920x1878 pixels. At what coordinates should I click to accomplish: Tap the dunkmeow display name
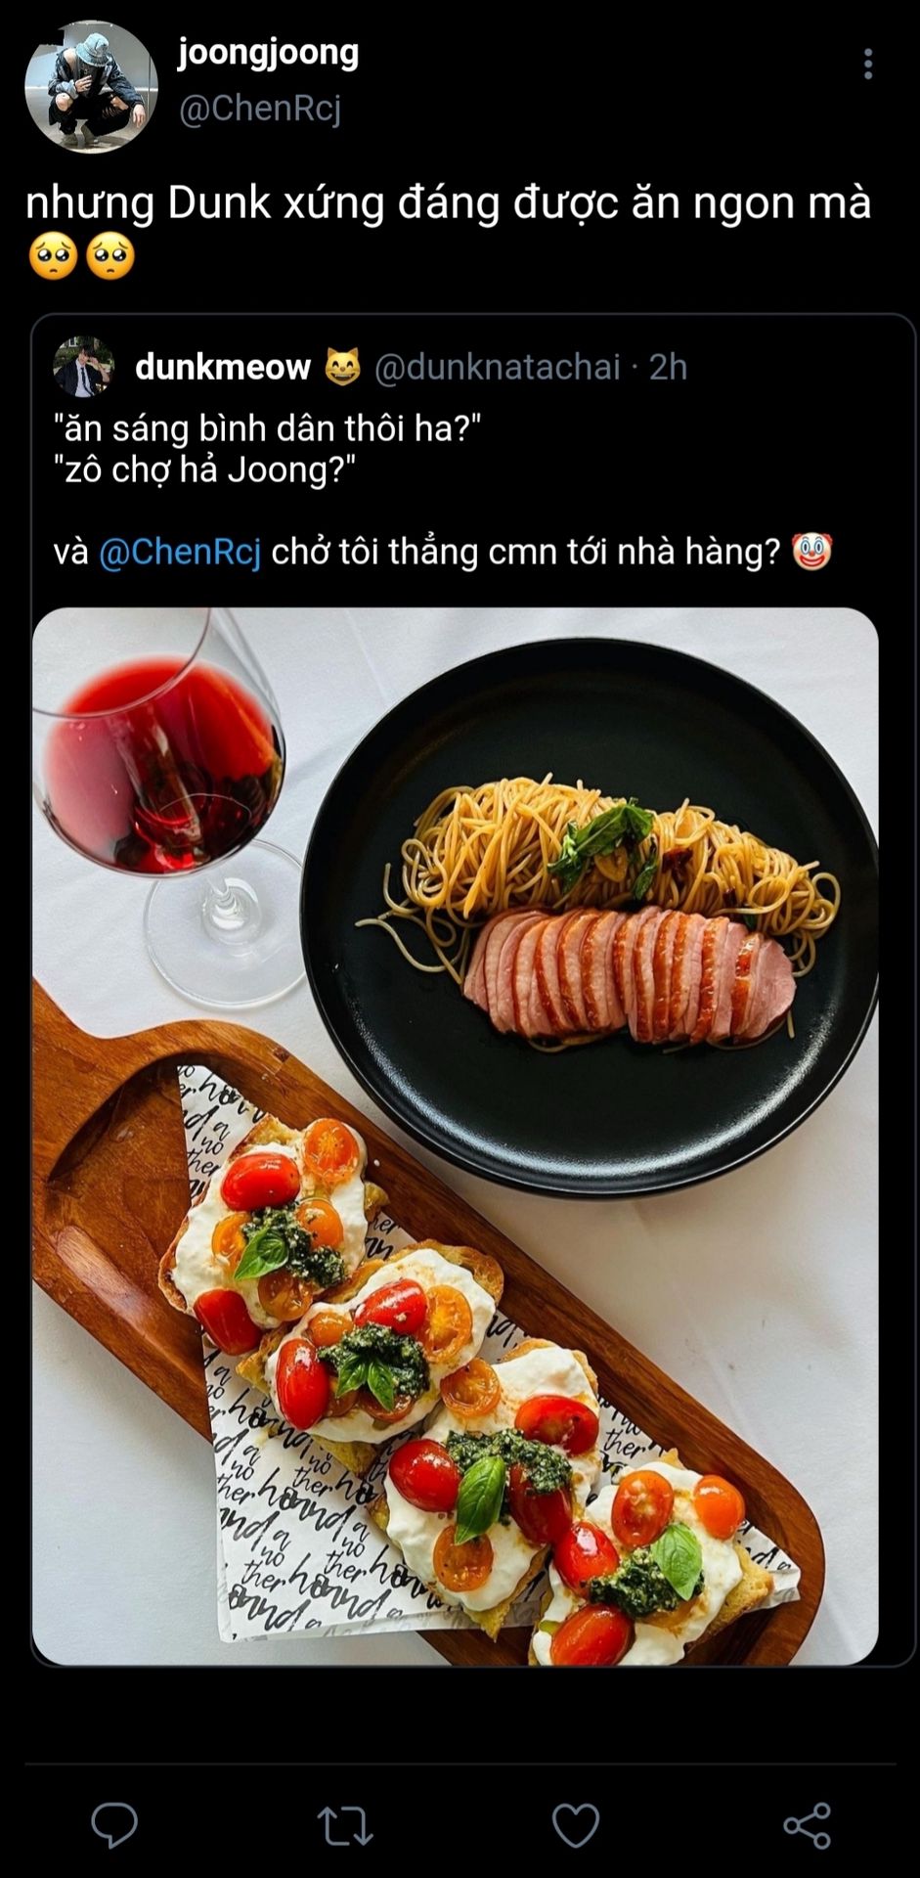pyautogui.click(x=223, y=367)
